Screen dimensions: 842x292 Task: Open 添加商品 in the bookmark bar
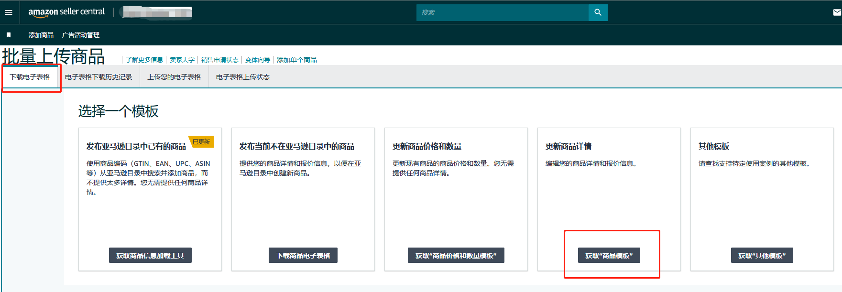coord(41,35)
